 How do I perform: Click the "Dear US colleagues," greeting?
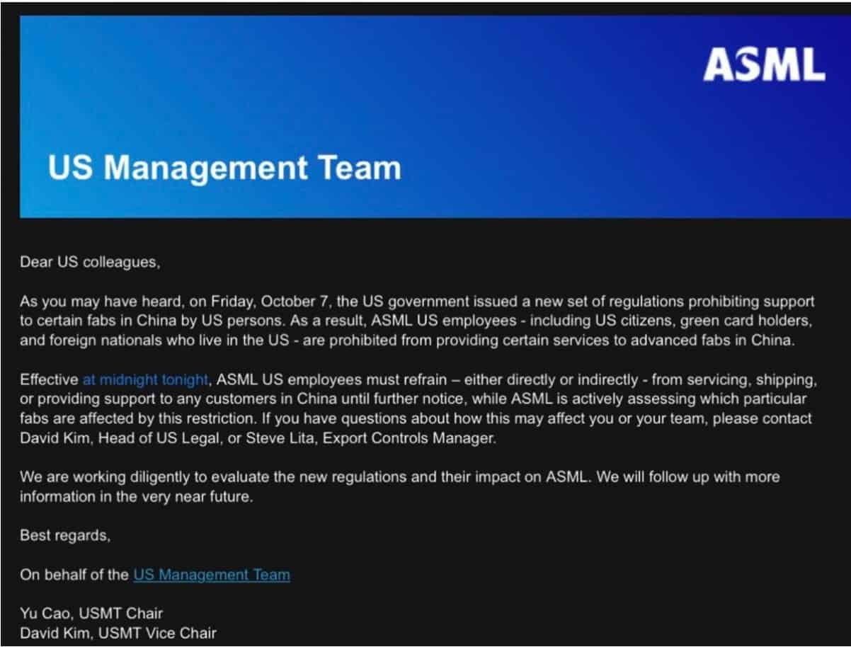tap(90, 262)
